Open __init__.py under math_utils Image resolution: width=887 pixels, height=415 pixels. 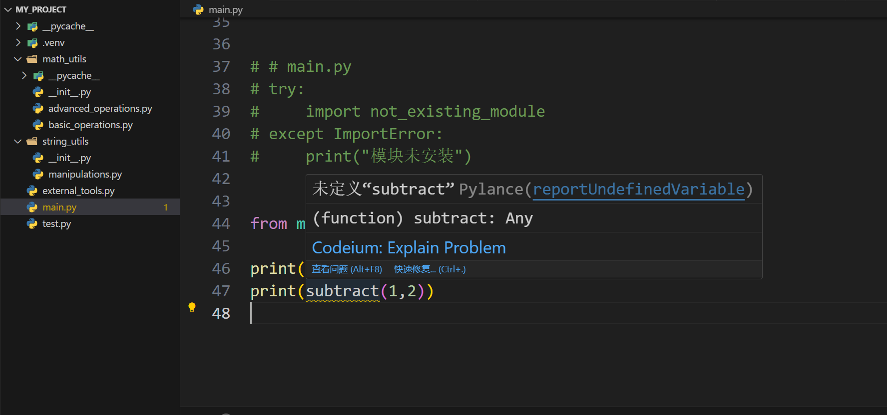coord(69,92)
